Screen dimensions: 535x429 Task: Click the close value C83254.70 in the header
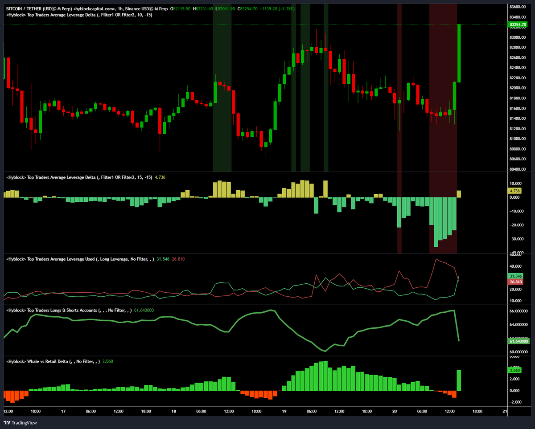248,8
